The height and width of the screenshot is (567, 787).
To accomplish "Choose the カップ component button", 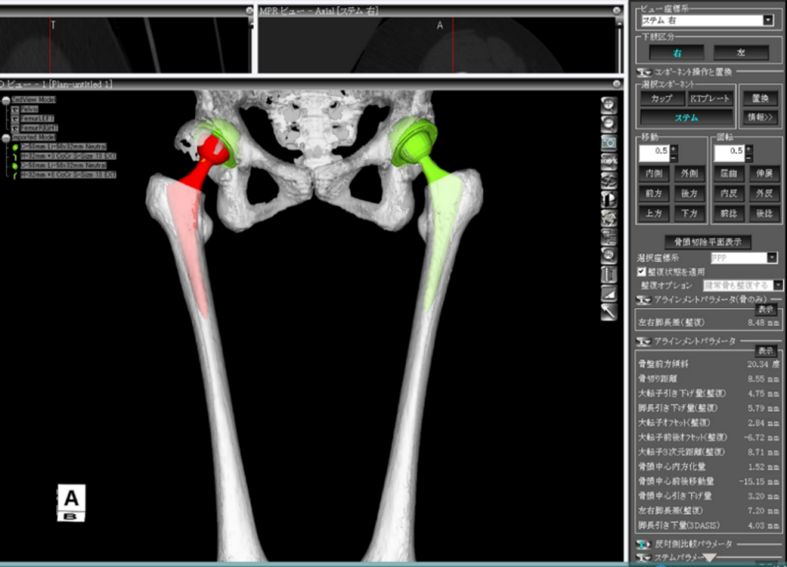I will [661, 99].
